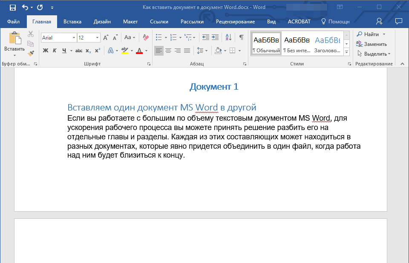This screenshot has height=263, width=409.
Task: Center-align the paragraph text
Action: (168, 51)
